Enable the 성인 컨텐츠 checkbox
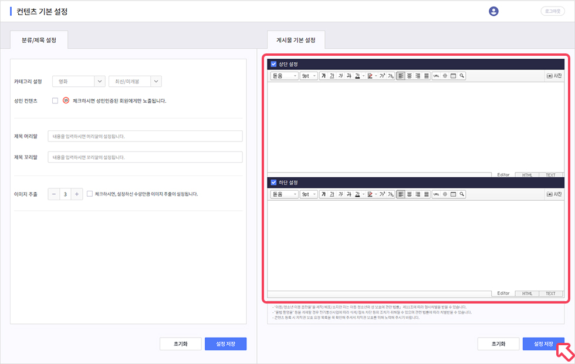575x364 pixels. 55,101
